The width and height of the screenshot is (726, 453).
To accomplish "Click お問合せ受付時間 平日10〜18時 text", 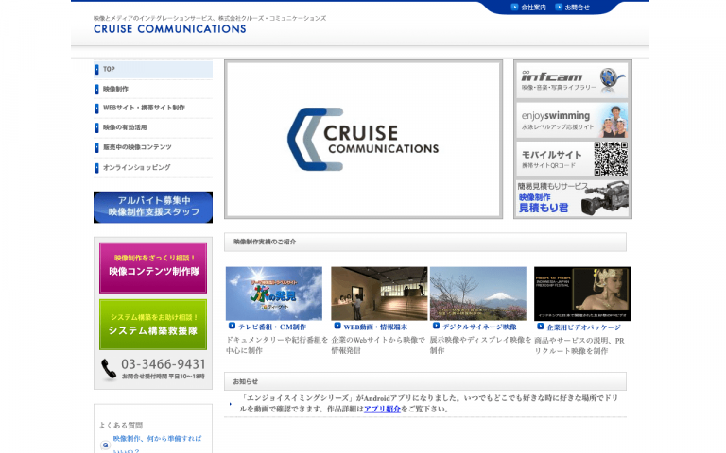I will click(163, 377).
